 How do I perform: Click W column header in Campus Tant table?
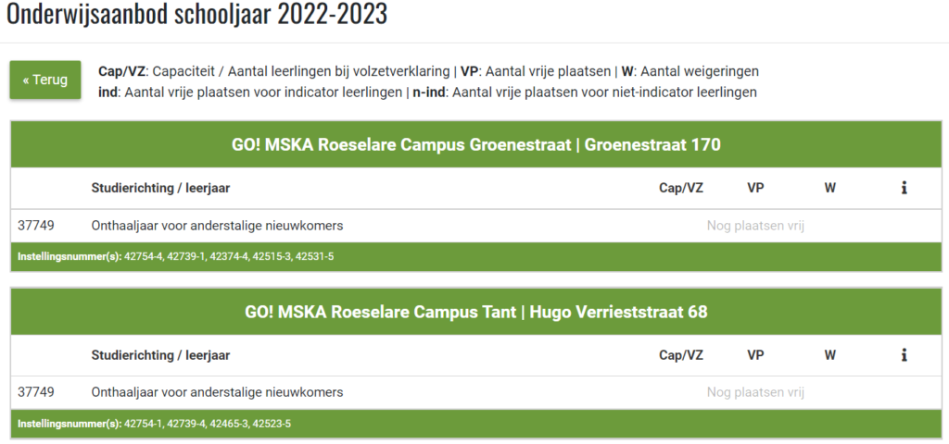(829, 355)
